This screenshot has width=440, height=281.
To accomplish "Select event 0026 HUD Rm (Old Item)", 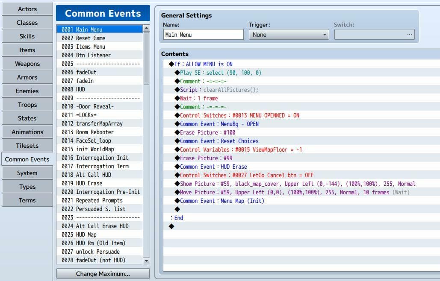I will 100,243.
